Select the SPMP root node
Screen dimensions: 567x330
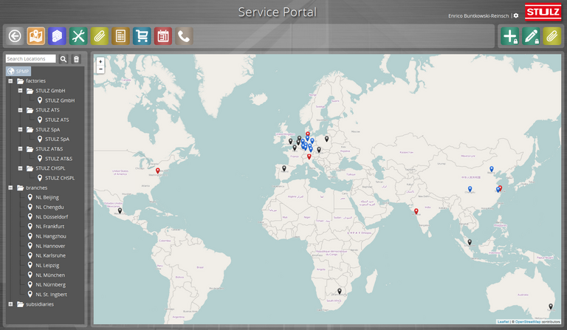[18, 71]
